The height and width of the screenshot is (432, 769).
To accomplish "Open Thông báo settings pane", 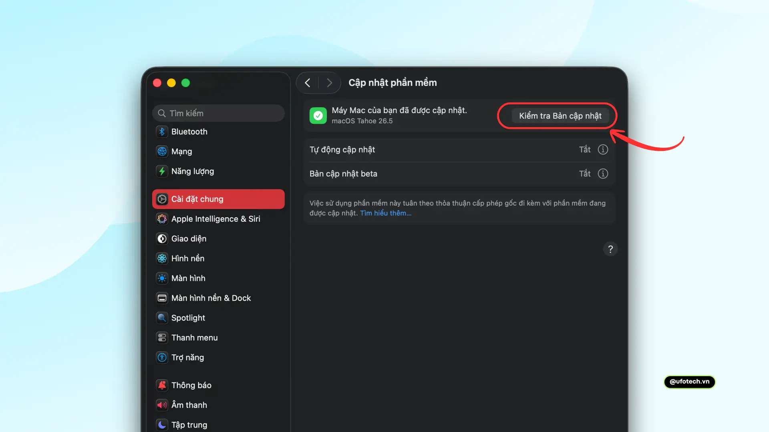I will tap(218, 385).
